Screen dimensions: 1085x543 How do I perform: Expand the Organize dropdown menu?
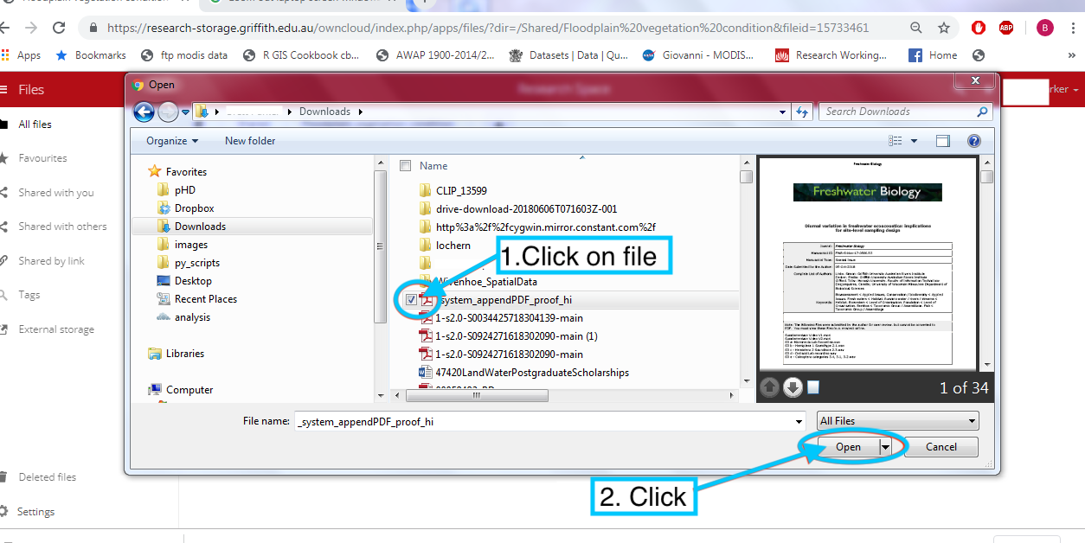(x=171, y=141)
